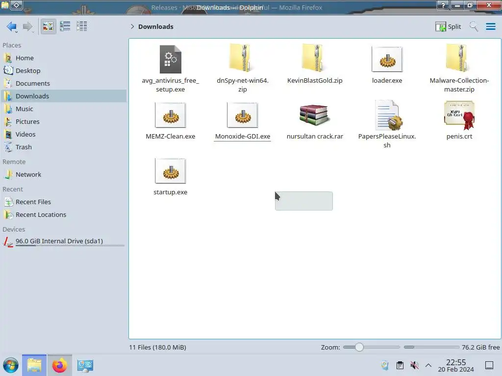The height and width of the screenshot is (376, 502).
Task: Open the clipboard tray icon
Action: pos(400,365)
